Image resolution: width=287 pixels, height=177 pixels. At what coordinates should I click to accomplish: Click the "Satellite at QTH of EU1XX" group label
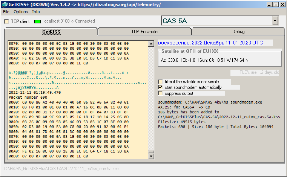(190, 51)
